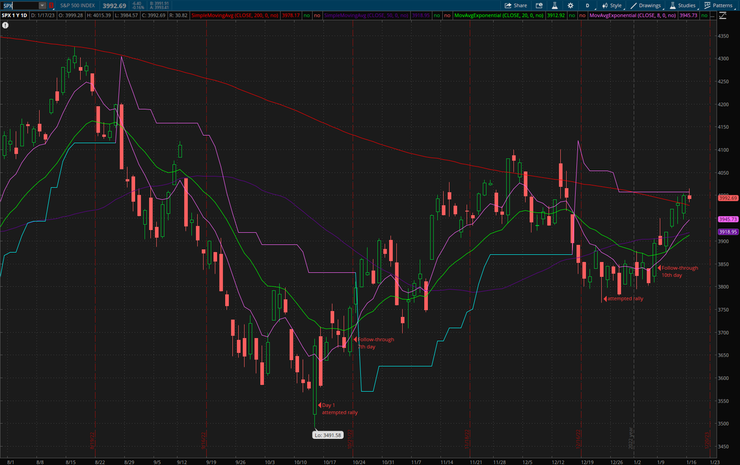Image resolution: width=740 pixels, height=465 pixels.
Task: Open the symbol selector dropdown arrow
Action: pos(43,5)
